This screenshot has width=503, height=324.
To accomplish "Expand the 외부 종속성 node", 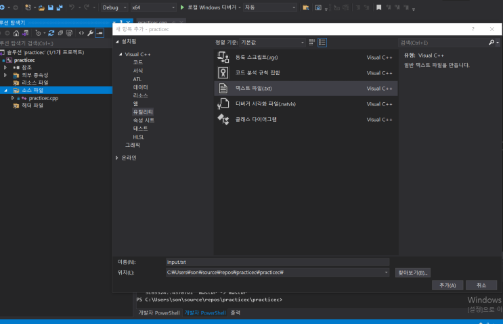I will pos(5,75).
